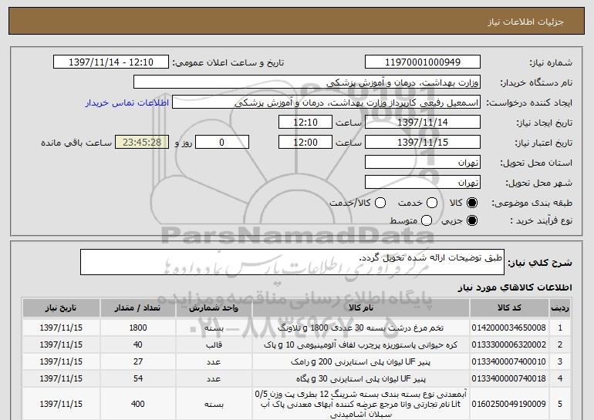Viewport: 594px width, 420px height.
Task: Click the کد کالا column header
Action: pyautogui.click(x=509, y=308)
